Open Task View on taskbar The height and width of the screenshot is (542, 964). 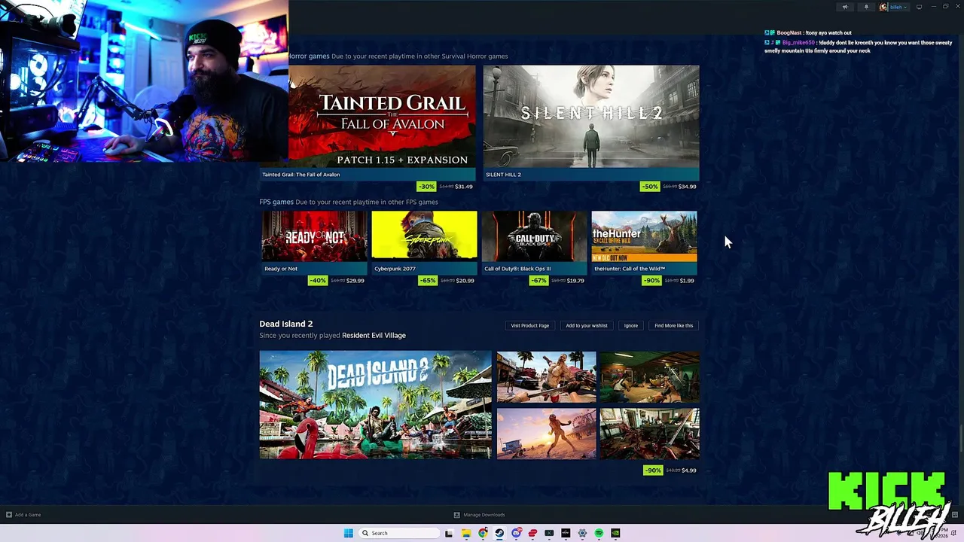click(449, 533)
